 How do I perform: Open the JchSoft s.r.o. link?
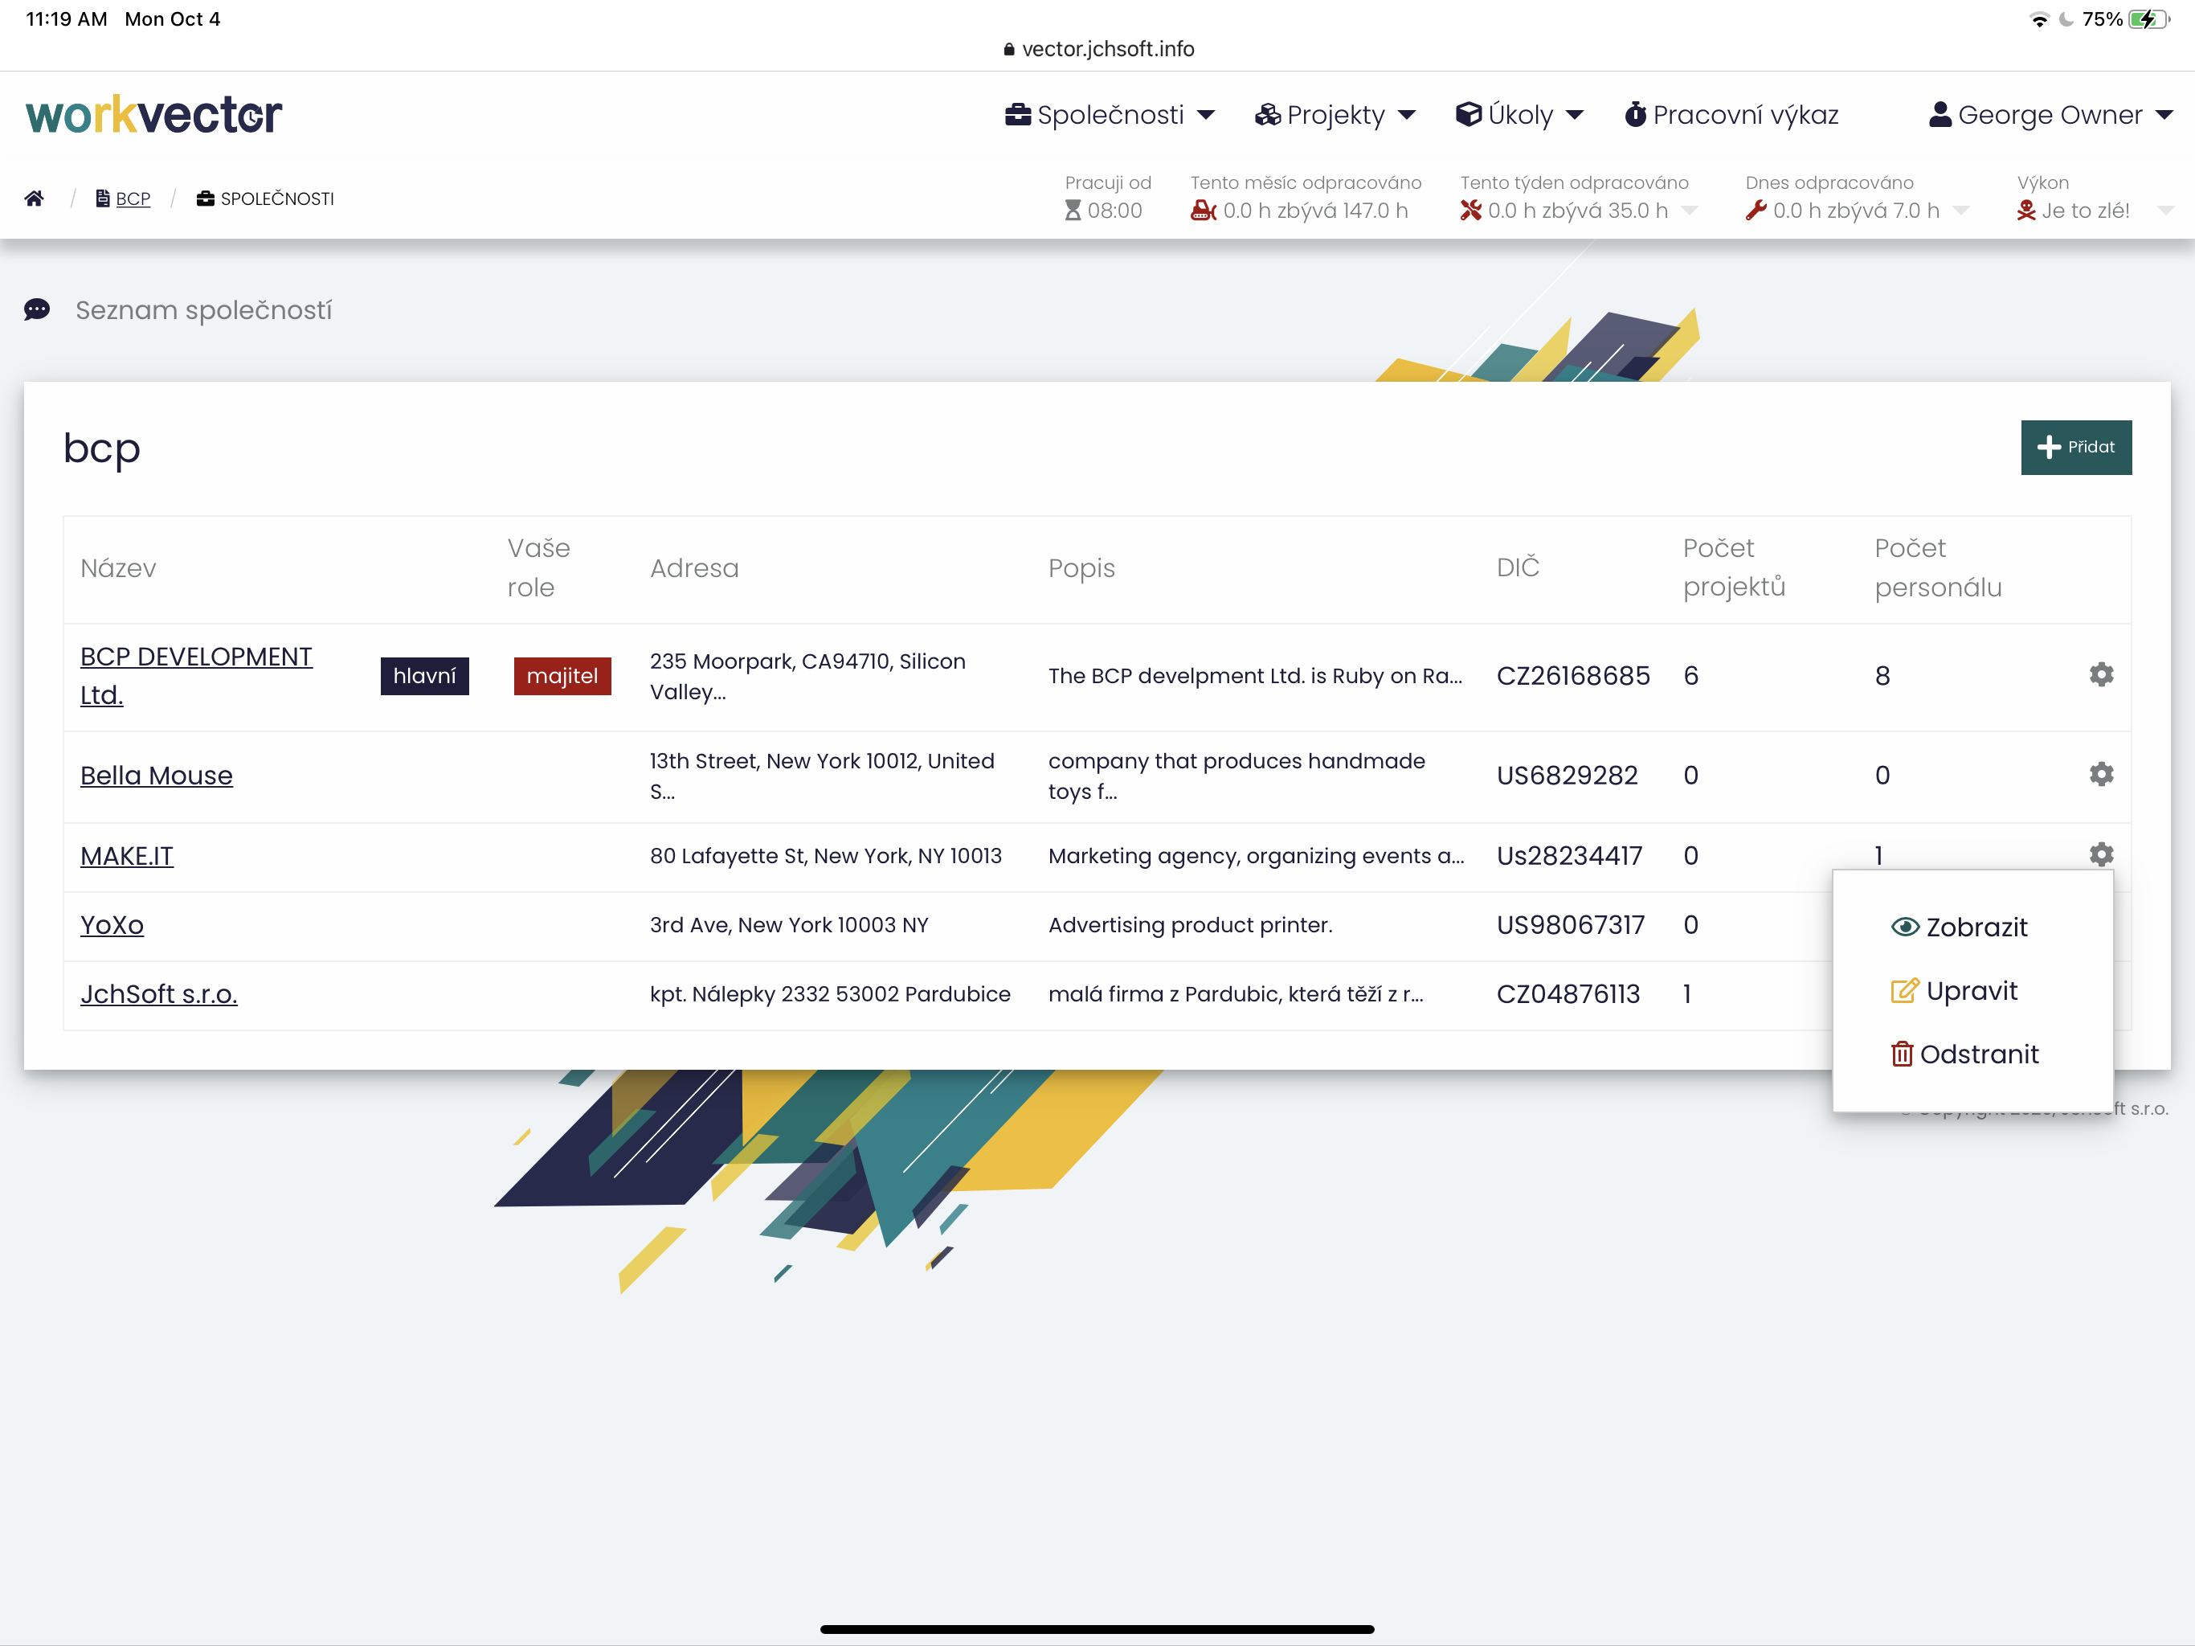(159, 993)
